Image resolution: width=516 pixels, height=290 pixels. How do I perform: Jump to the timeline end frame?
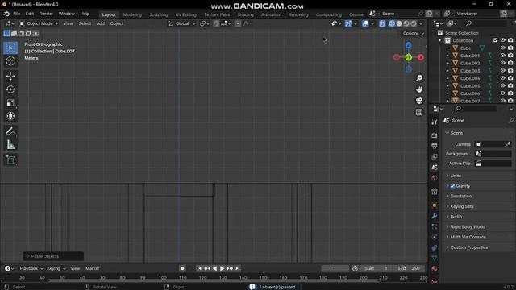tap(237, 268)
